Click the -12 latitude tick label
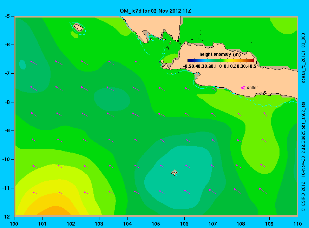Viewport: 309px width, 228px height. [x=6, y=216]
